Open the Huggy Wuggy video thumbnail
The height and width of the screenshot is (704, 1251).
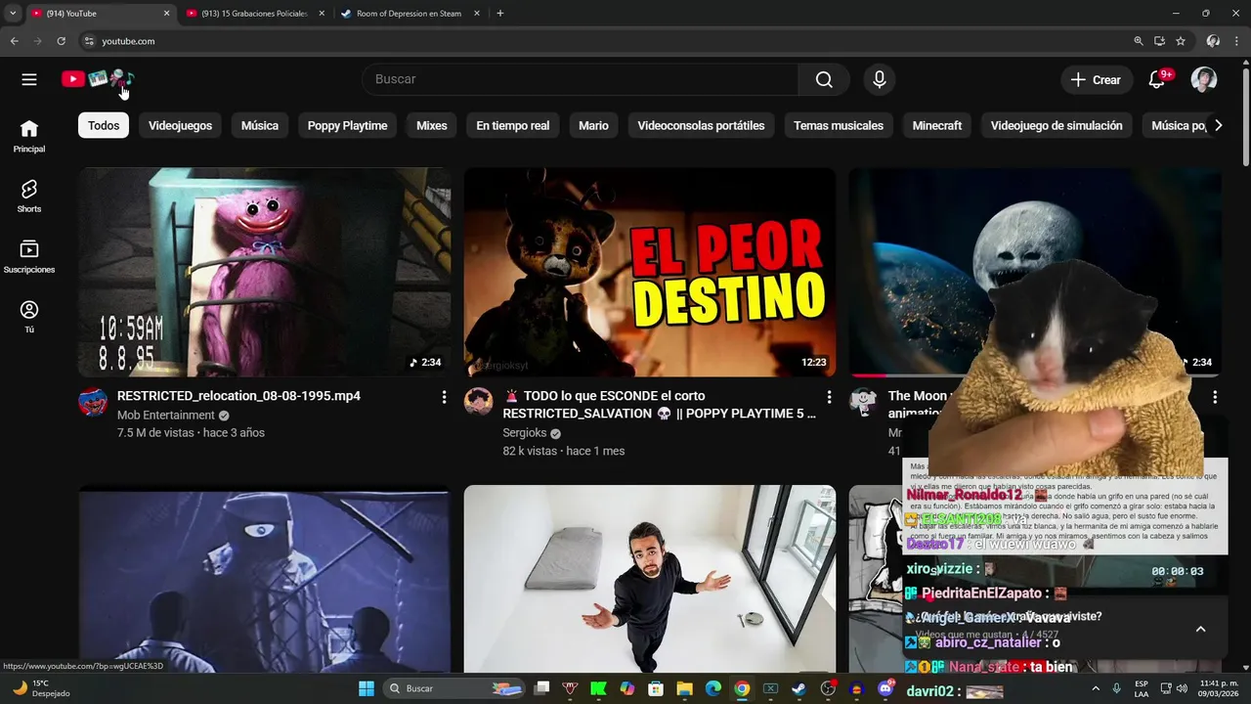(264, 272)
